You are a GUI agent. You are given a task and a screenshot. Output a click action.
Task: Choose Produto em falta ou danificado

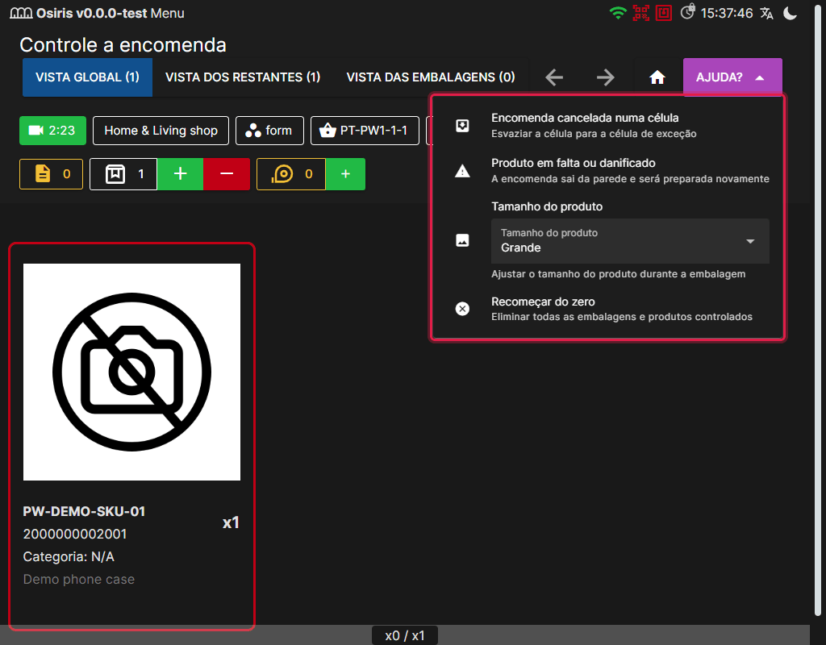608,171
